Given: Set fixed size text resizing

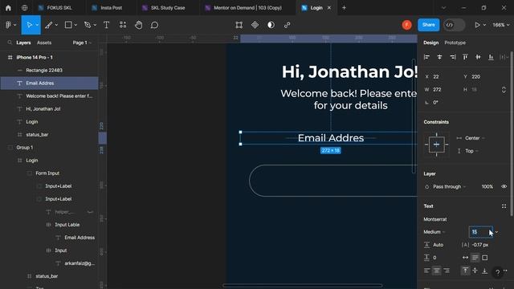Looking at the screenshot, I should pyautogui.click(x=484, y=258).
